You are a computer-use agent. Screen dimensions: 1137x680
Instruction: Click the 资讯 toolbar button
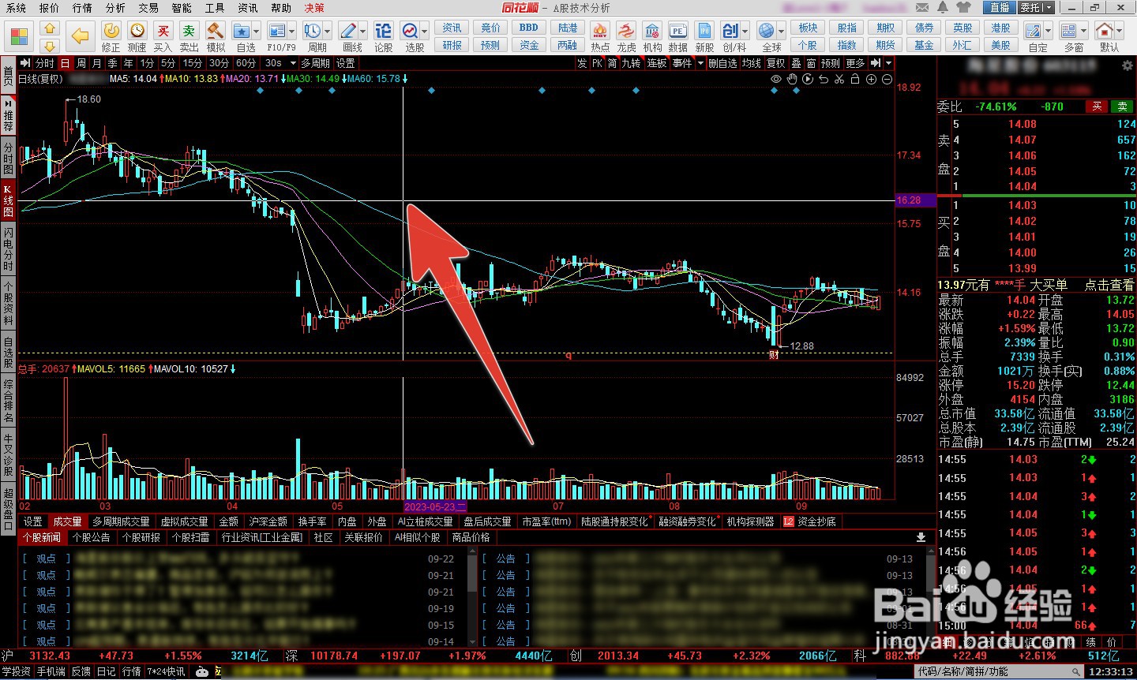click(452, 28)
